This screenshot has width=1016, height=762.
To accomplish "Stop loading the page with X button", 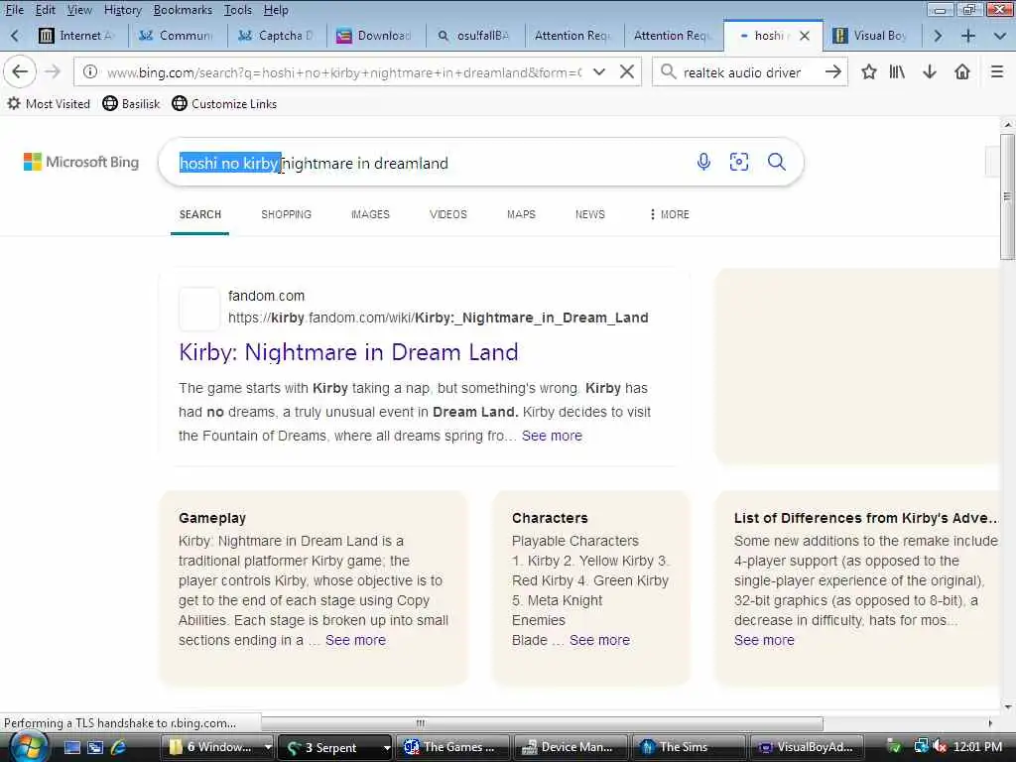I will point(627,71).
